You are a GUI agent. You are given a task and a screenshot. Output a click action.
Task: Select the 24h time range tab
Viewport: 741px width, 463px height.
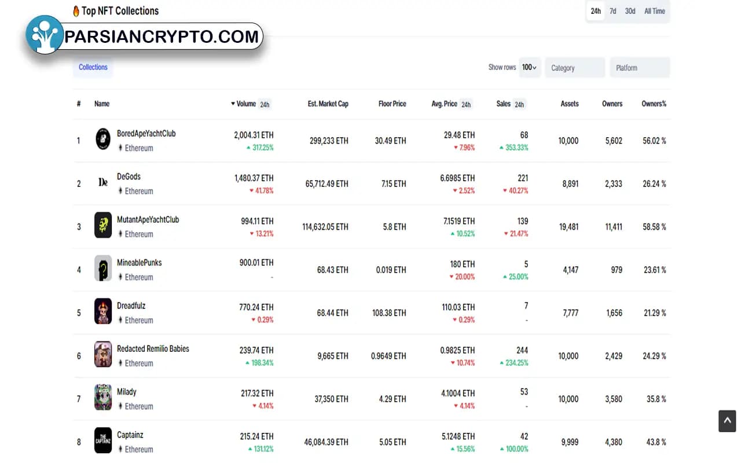click(596, 11)
